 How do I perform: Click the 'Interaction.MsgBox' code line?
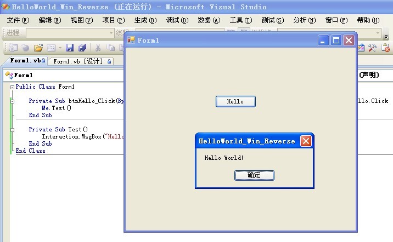pos(83,136)
